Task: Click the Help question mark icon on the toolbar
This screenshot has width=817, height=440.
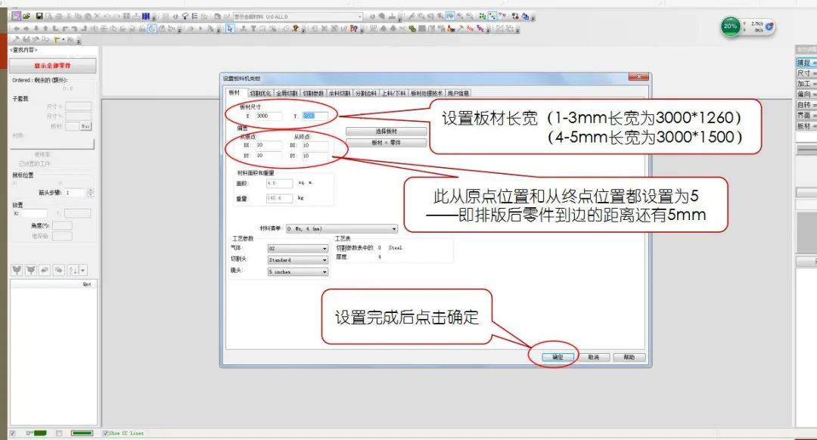Action: click(x=185, y=16)
